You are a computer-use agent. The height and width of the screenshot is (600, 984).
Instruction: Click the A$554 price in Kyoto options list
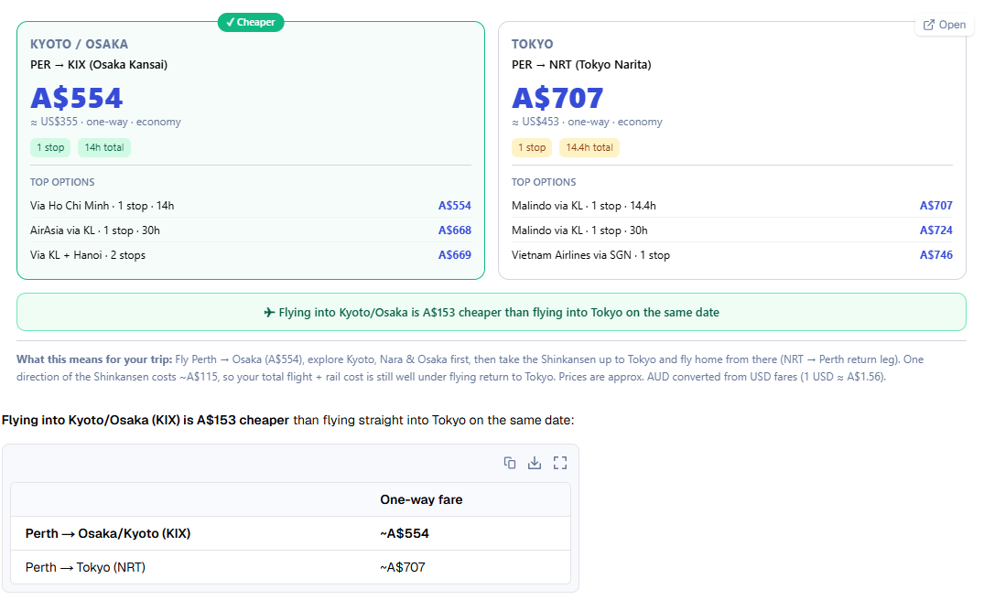(454, 206)
